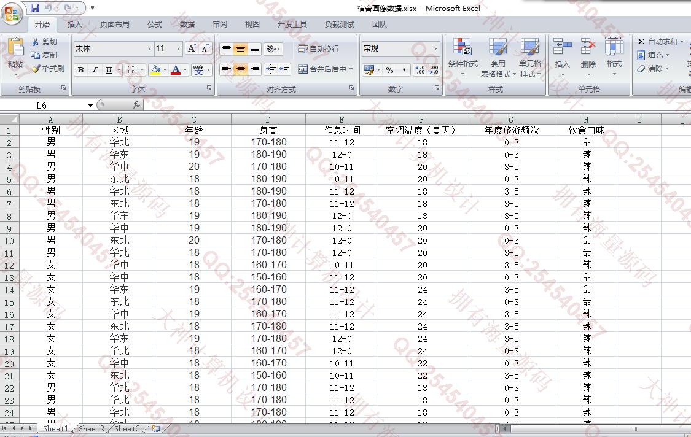Click the insert function fx icon
Screen dimensions: 691x437
[x=136, y=105]
